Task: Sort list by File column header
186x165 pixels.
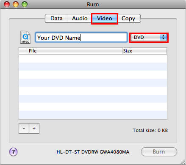Action: tap(75, 51)
